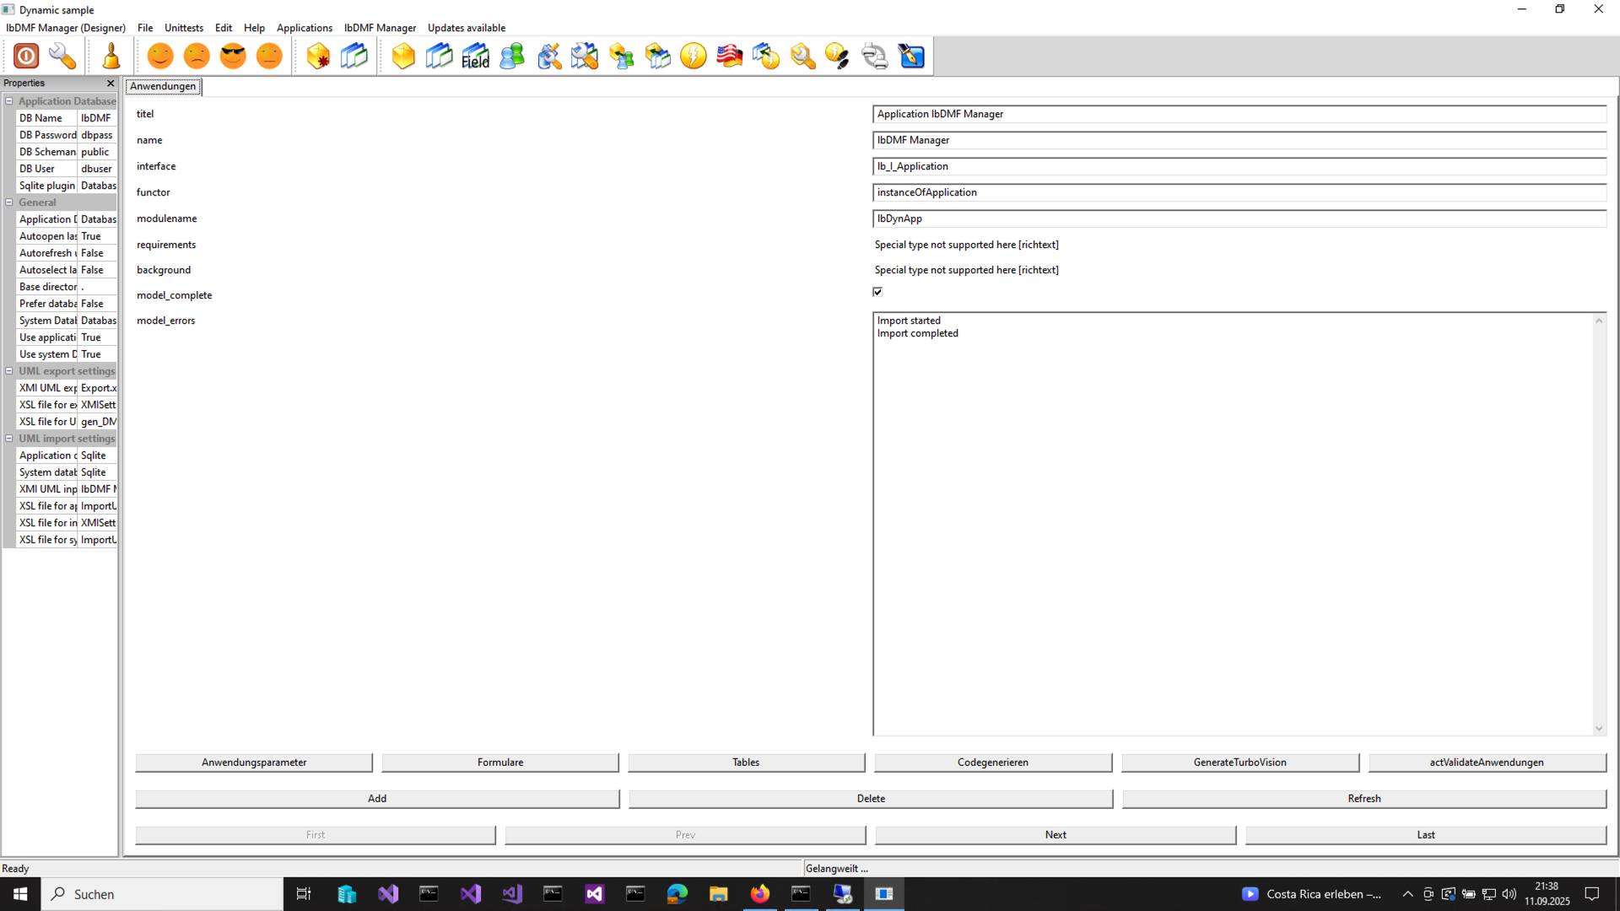Switch to the Anwendungen tab
Screen dimensions: 1620x911
click(163, 86)
